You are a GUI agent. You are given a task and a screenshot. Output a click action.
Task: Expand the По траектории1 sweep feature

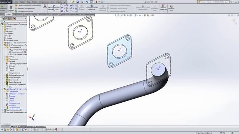pyautogui.click(x=5, y=108)
